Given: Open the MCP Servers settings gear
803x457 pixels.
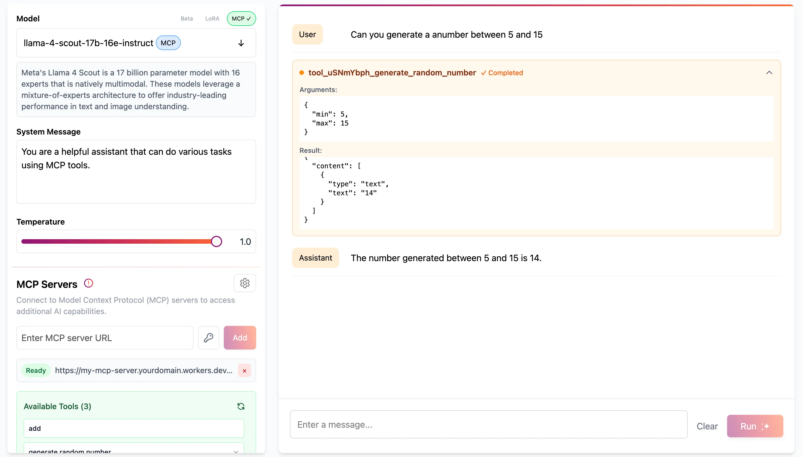Looking at the screenshot, I should pyautogui.click(x=245, y=283).
